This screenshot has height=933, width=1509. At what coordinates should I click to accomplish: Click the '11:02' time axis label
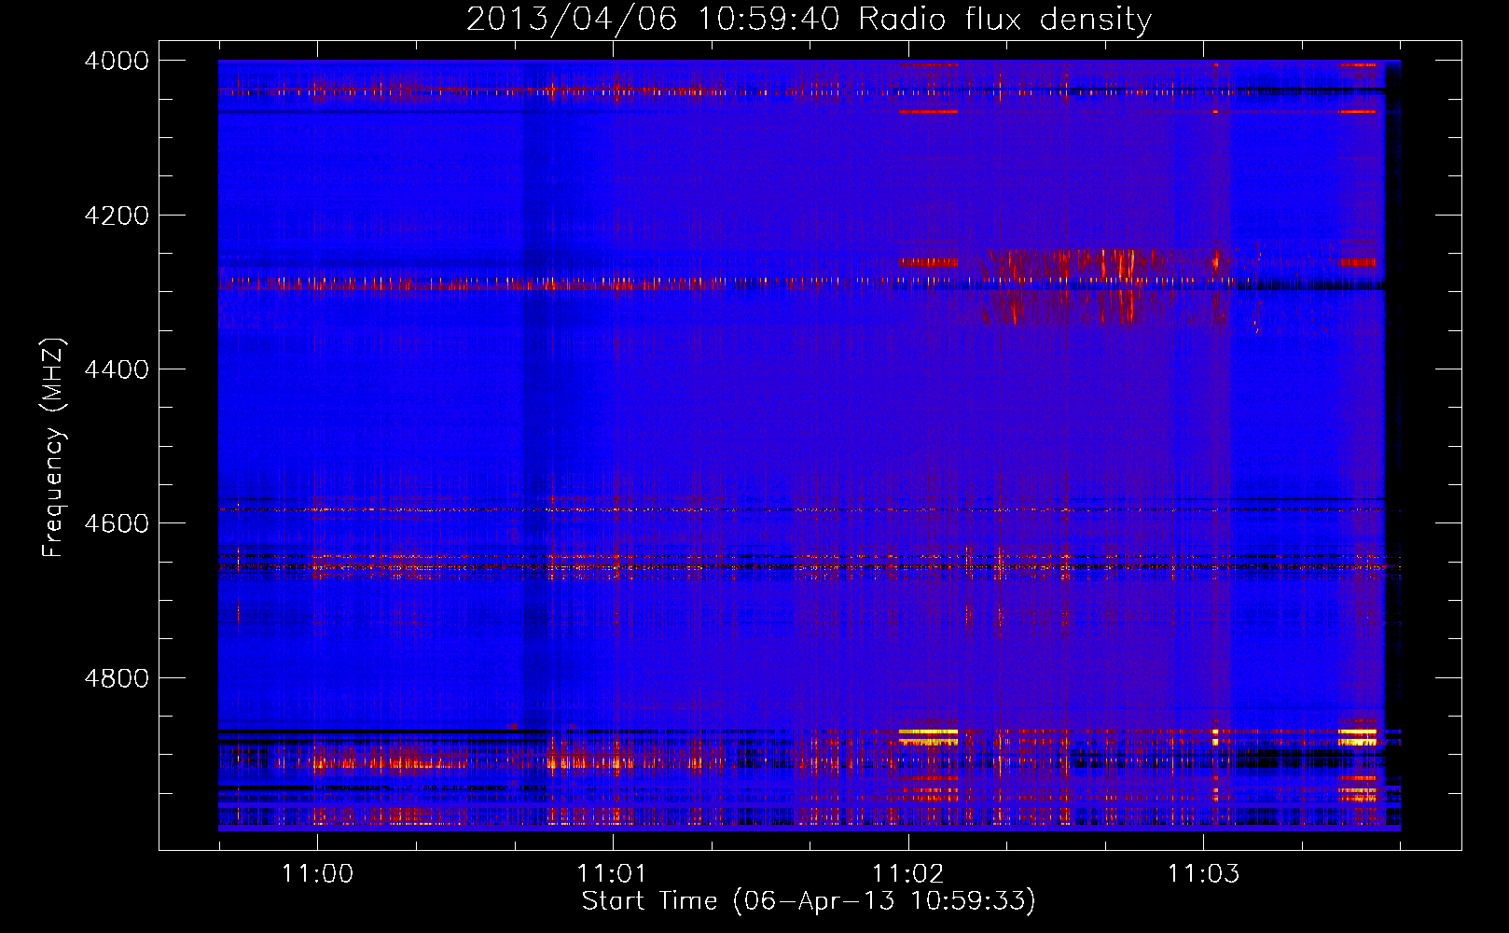coord(907,873)
